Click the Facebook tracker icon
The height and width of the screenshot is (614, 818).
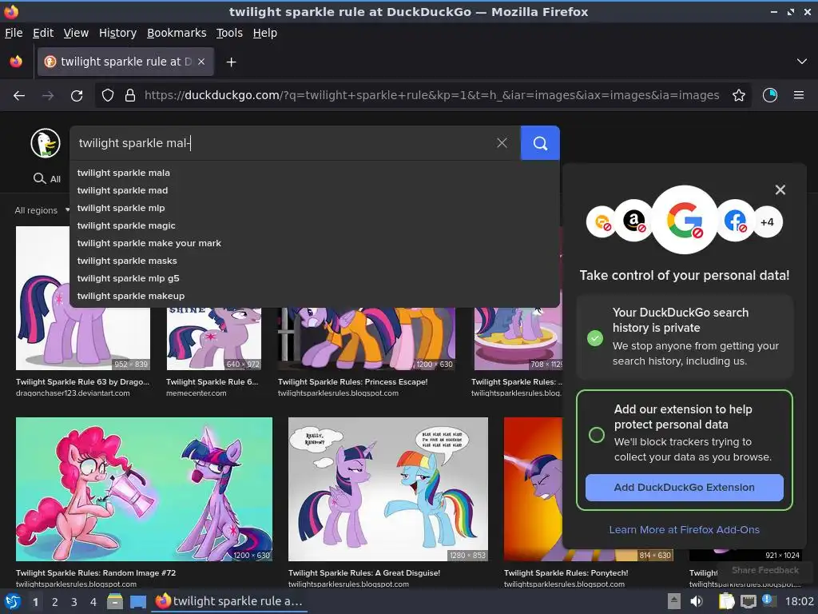click(735, 221)
